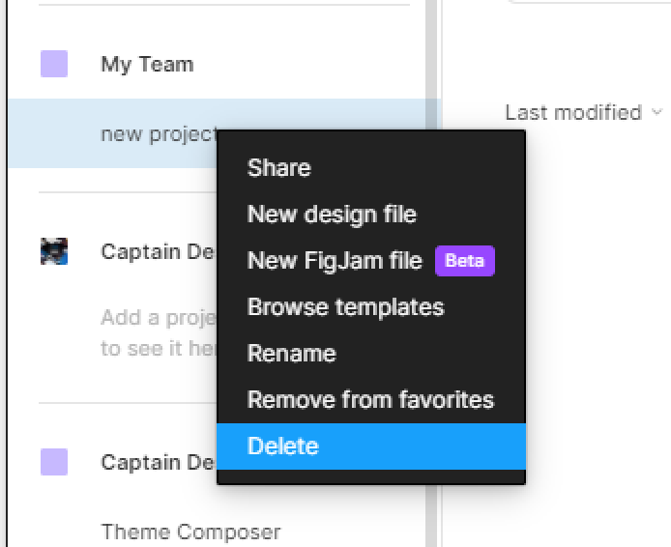Click the Add a project placeholder text
The height and width of the screenshot is (547, 671).
pyautogui.click(x=159, y=332)
